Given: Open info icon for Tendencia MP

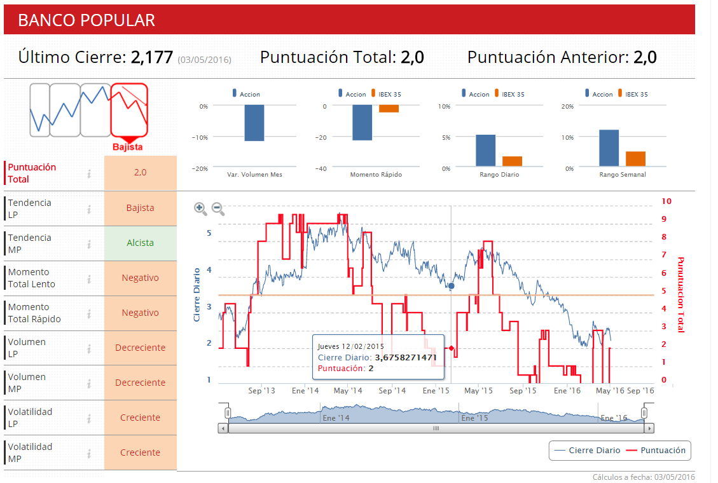Looking at the screenshot, I should point(89,244).
